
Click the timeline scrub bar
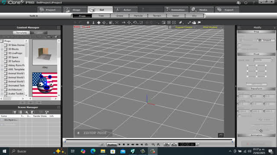[x=149, y=139]
